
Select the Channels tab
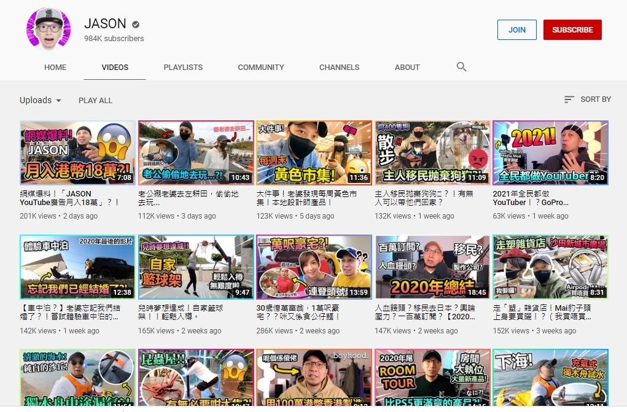[340, 68]
